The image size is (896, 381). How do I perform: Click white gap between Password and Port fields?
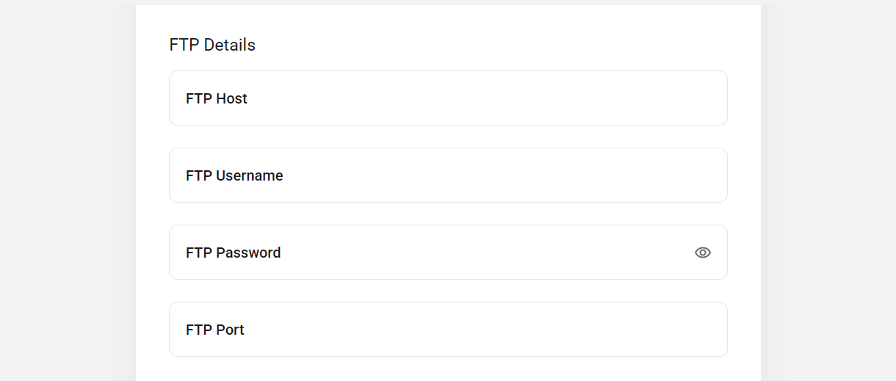click(448, 291)
